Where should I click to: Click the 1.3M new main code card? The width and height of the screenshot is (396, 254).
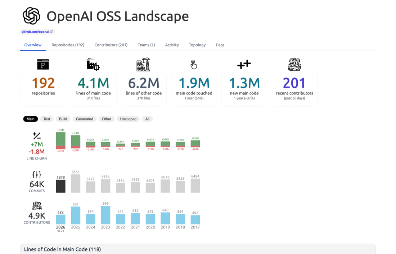click(244, 89)
